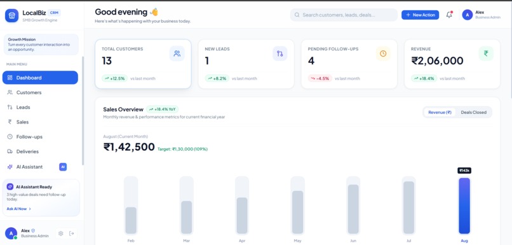Click the verified badge beside Alex

33,230
